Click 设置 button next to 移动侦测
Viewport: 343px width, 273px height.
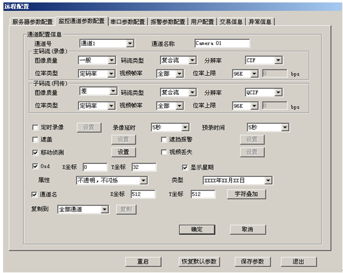point(124,152)
